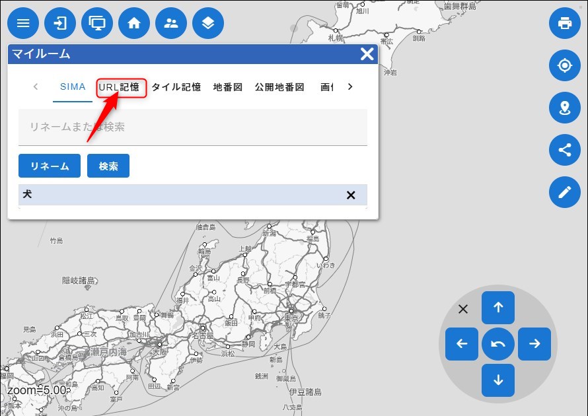Open the hamburger main menu

[23, 24]
